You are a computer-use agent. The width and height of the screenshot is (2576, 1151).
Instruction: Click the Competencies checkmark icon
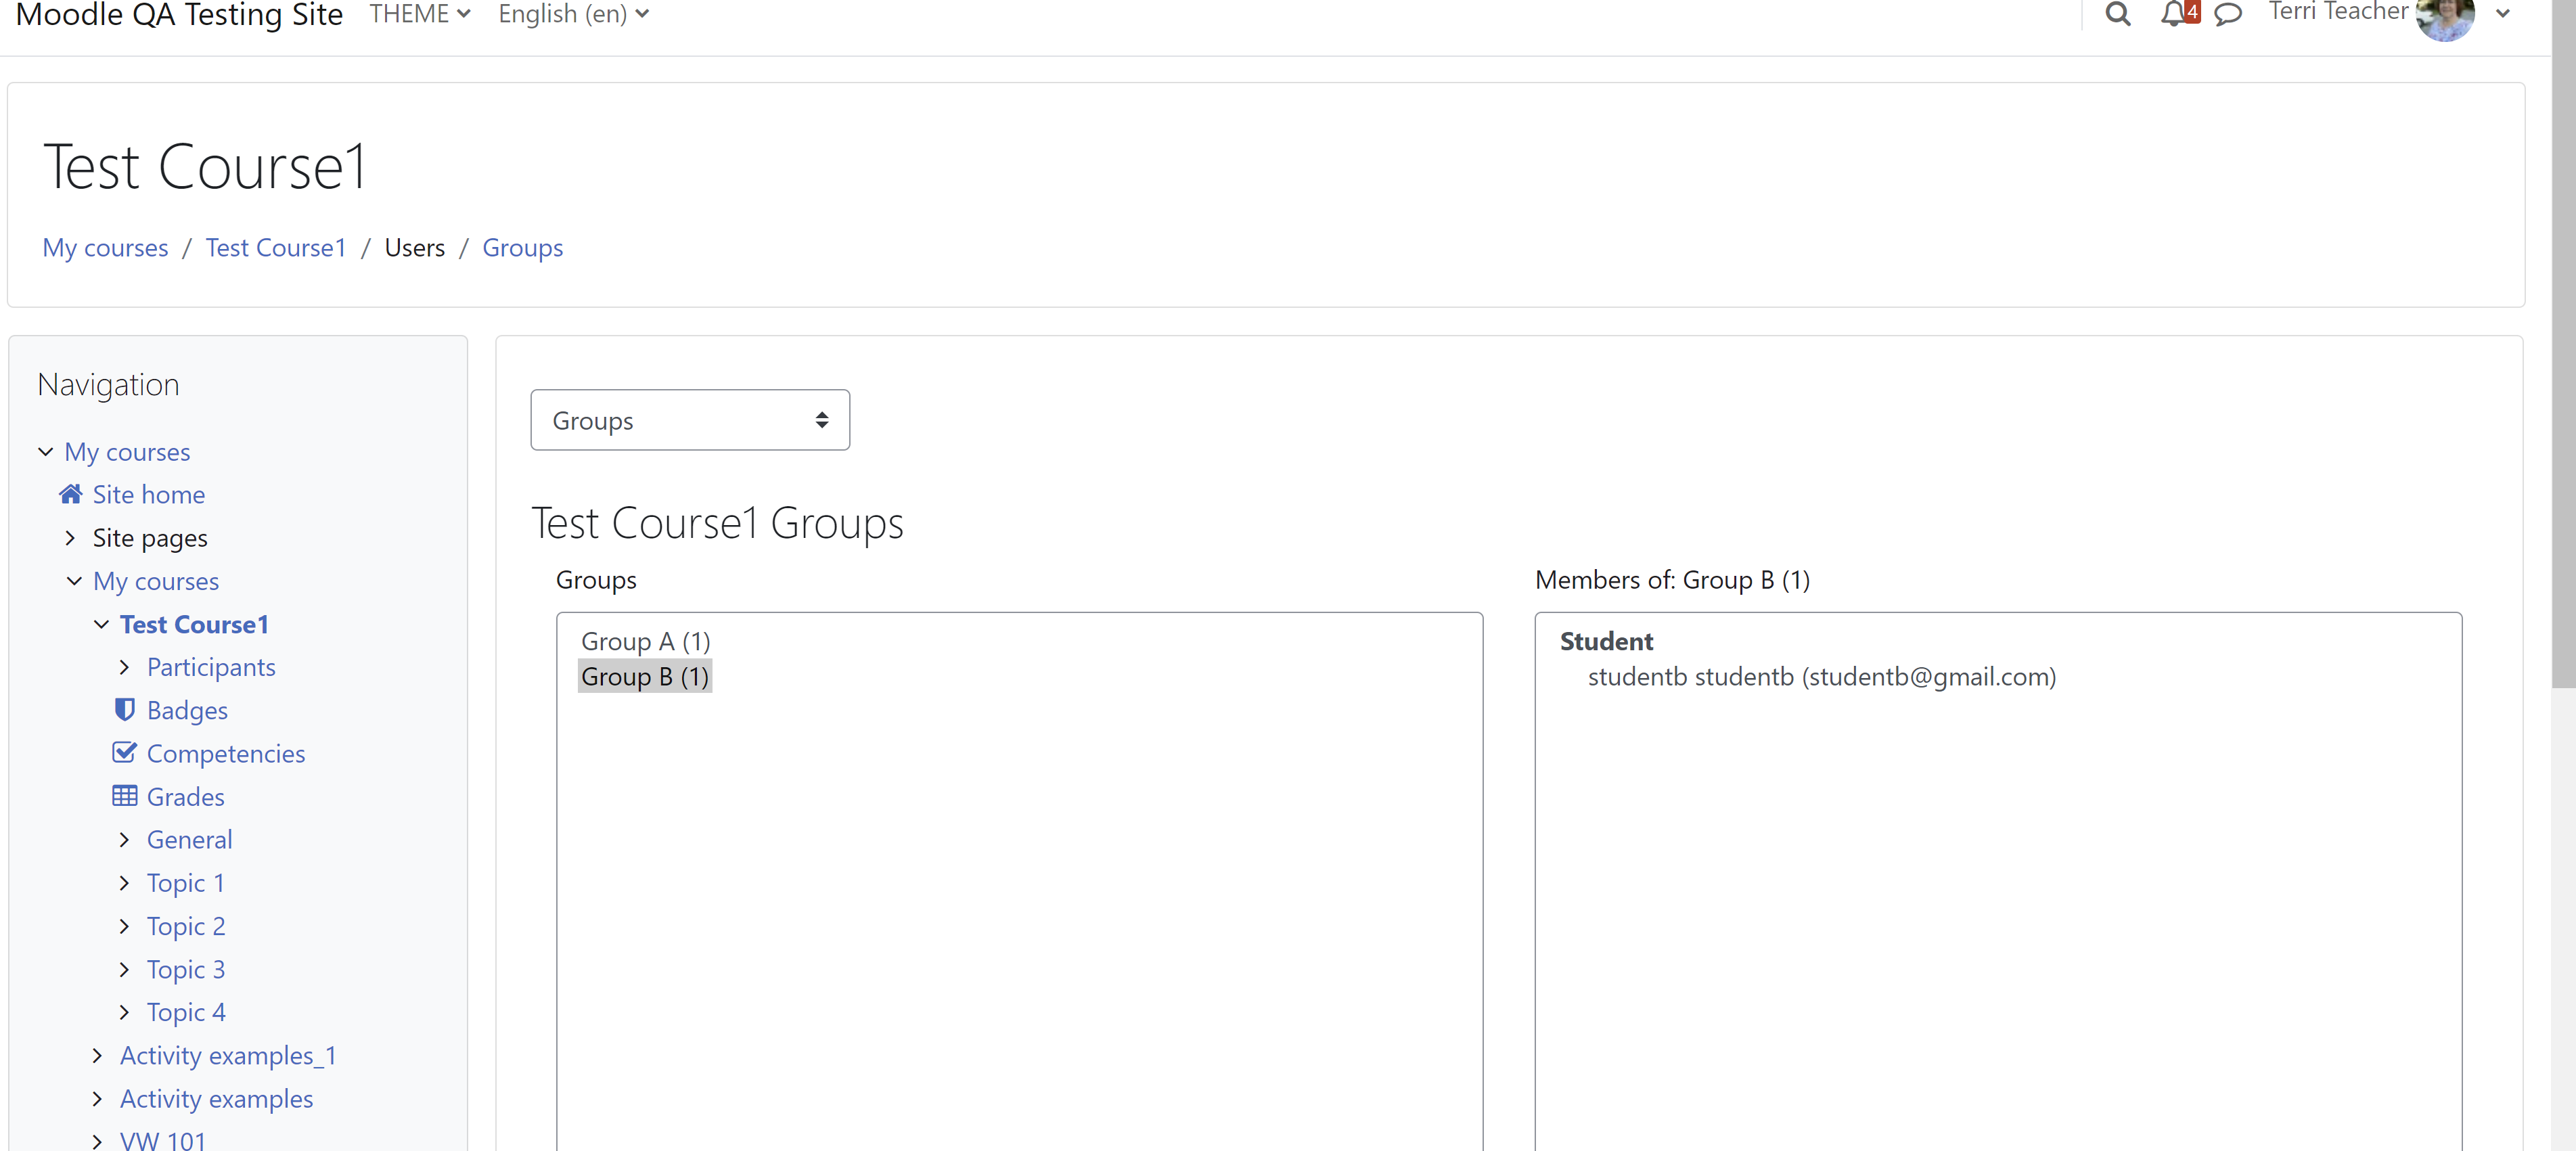click(x=124, y=752)
